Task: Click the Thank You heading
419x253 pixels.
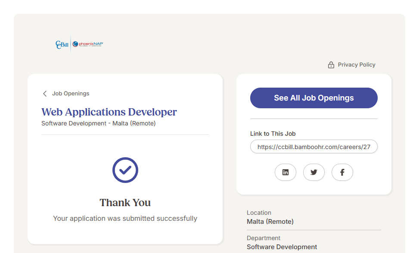Action: pos(125,203)
